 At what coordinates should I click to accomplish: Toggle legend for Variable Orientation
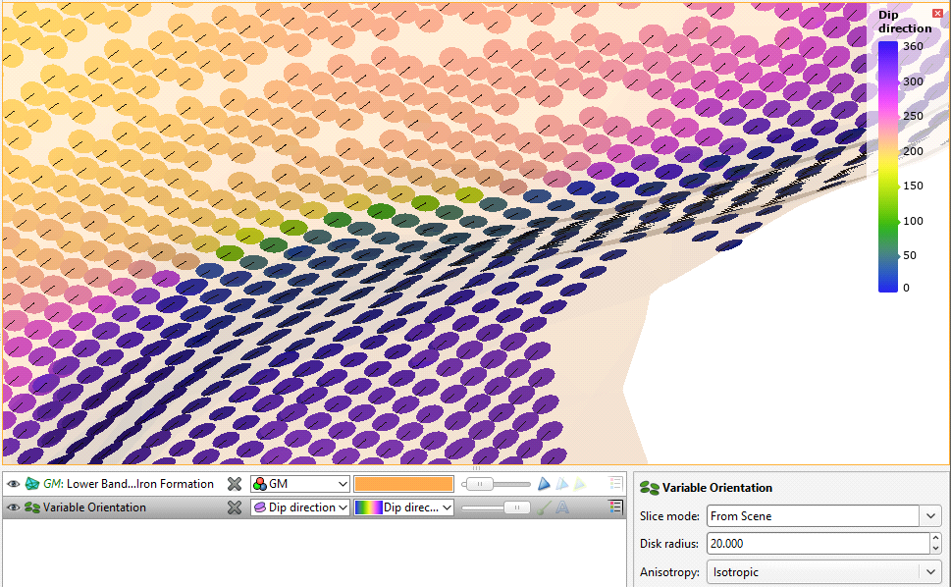click(x=615, y=507)
